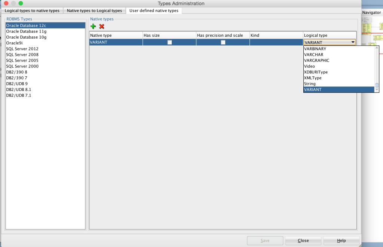Click the Native type column header
Image resolution: width=383 pixels, height=247 pixels.
pos(116,35)
